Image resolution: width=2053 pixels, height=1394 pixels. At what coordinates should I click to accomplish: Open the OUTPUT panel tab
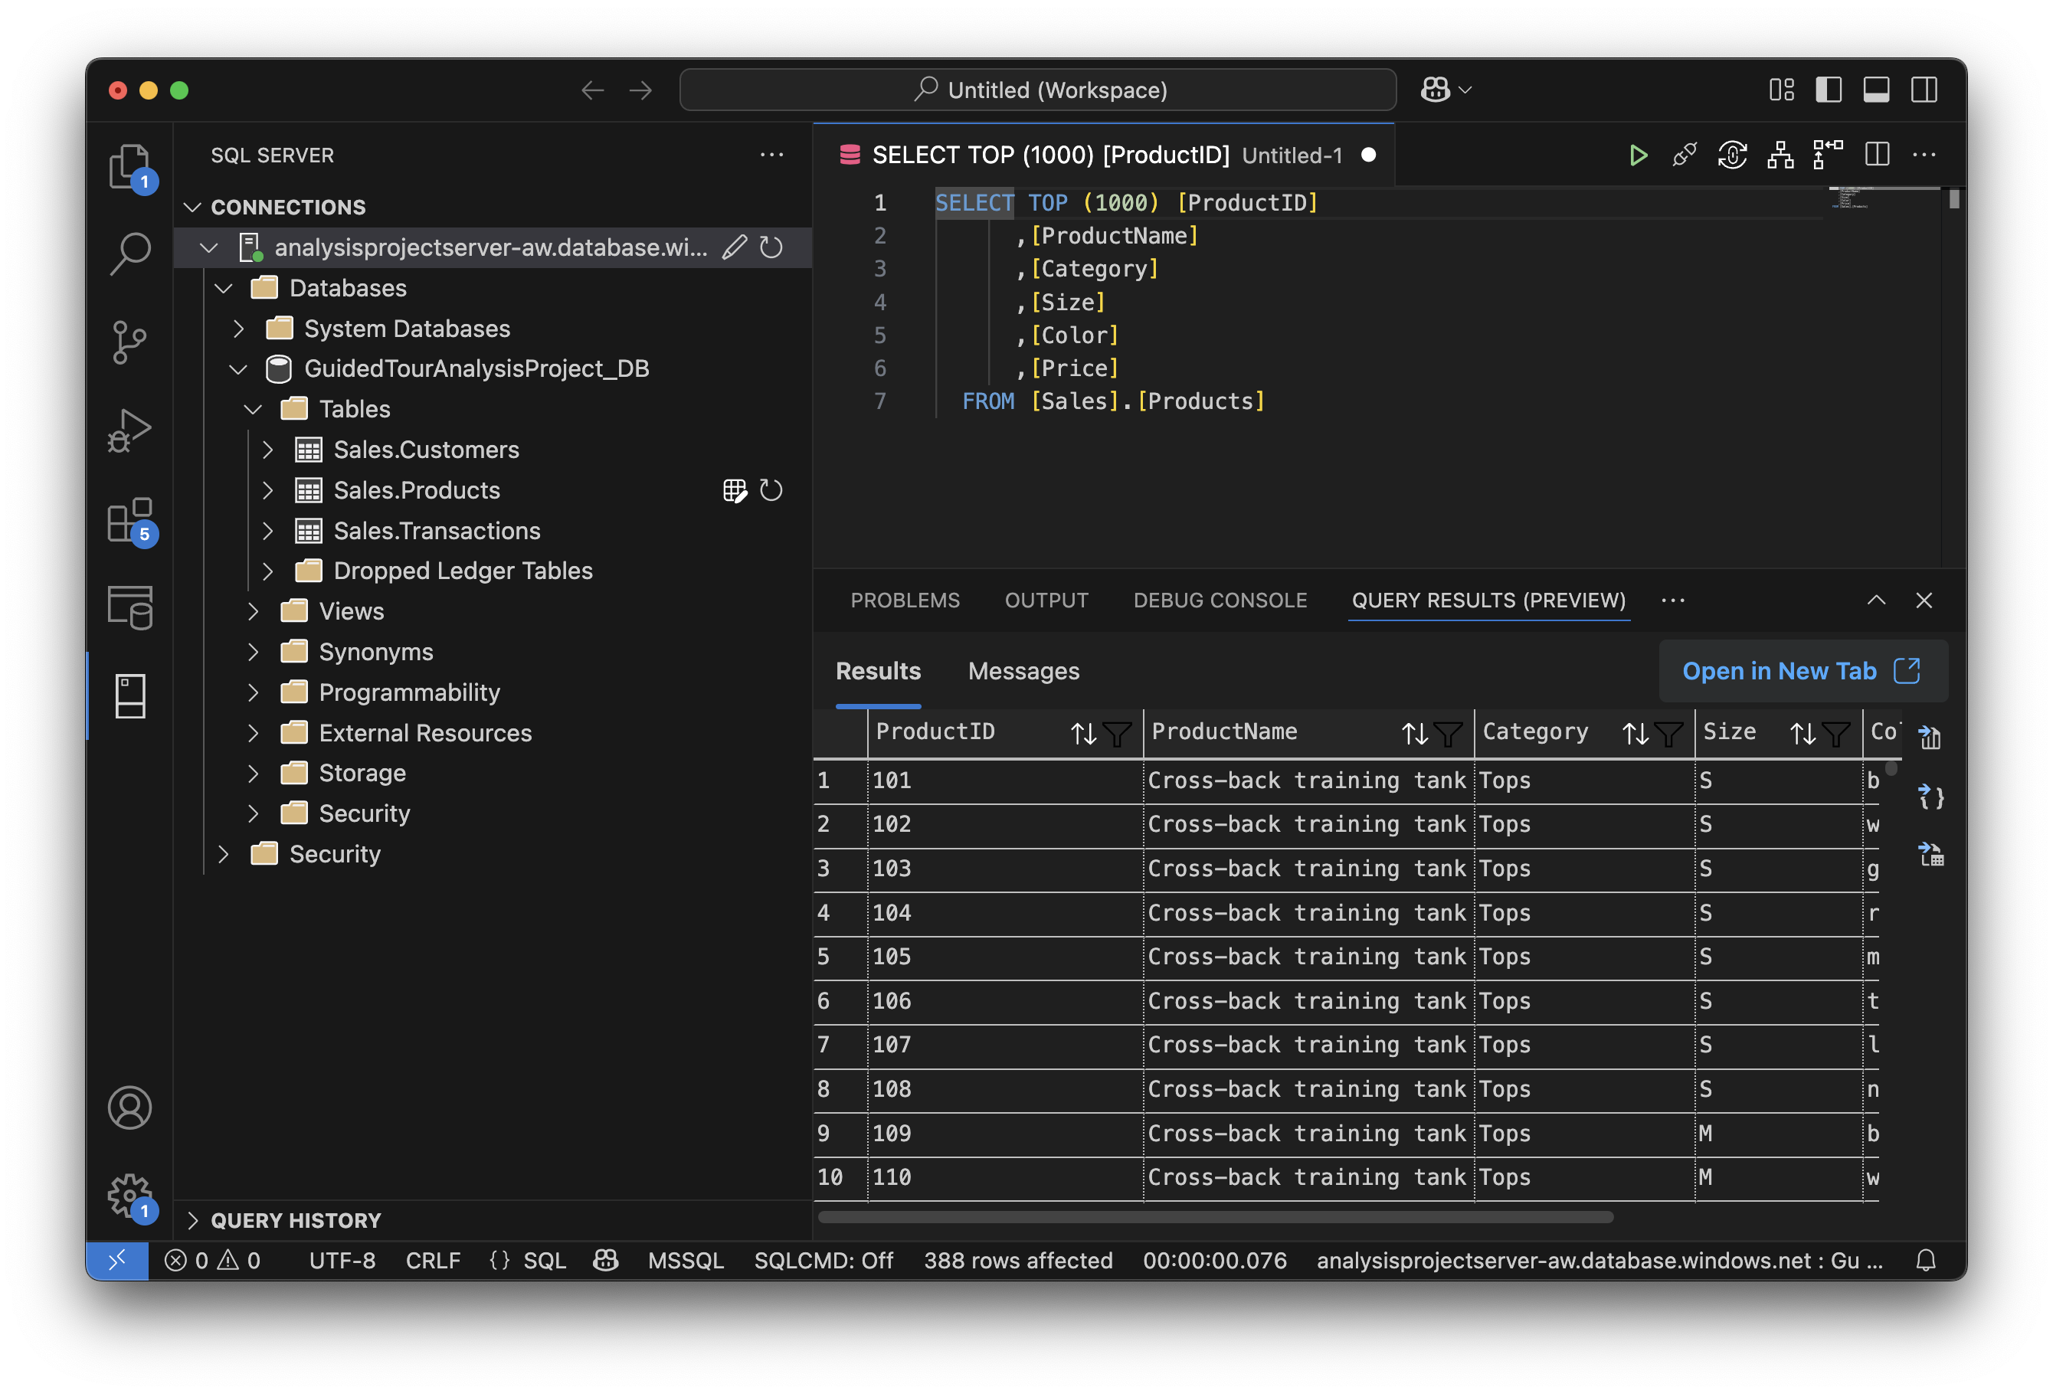(x=1046, y=600)
